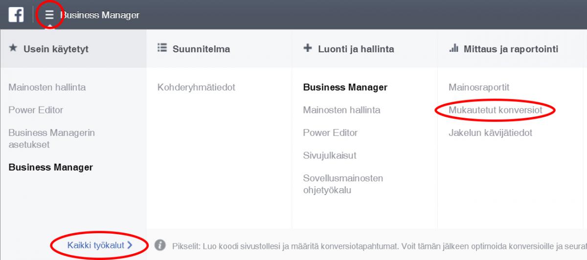Select the Mittaus ja raportointi header

click(511, 49)
